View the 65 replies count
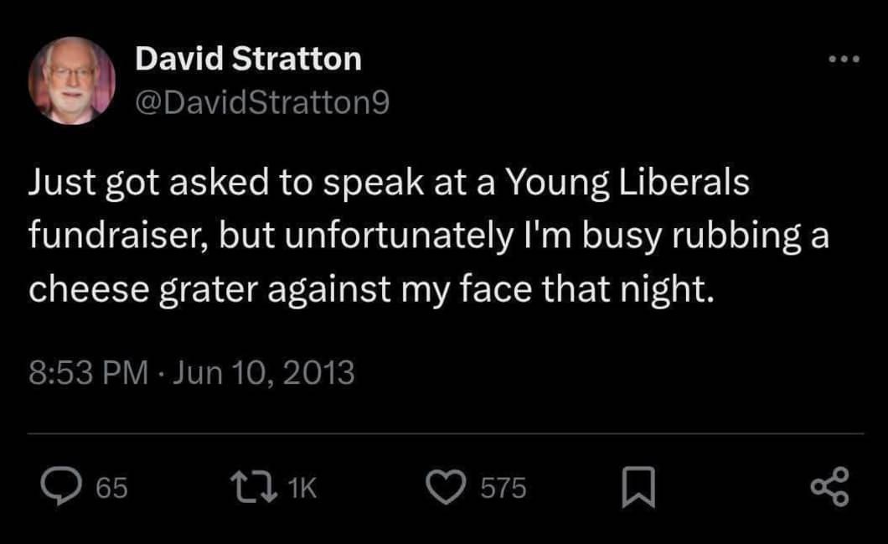 [x=112, y=489]
